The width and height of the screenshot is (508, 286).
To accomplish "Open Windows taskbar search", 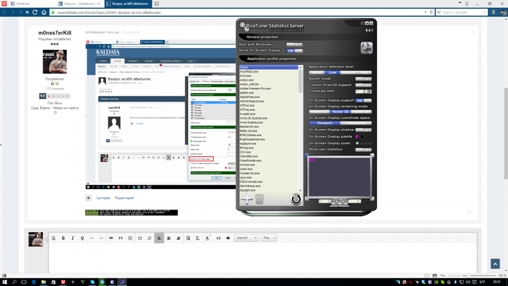I will coord(14,282).
